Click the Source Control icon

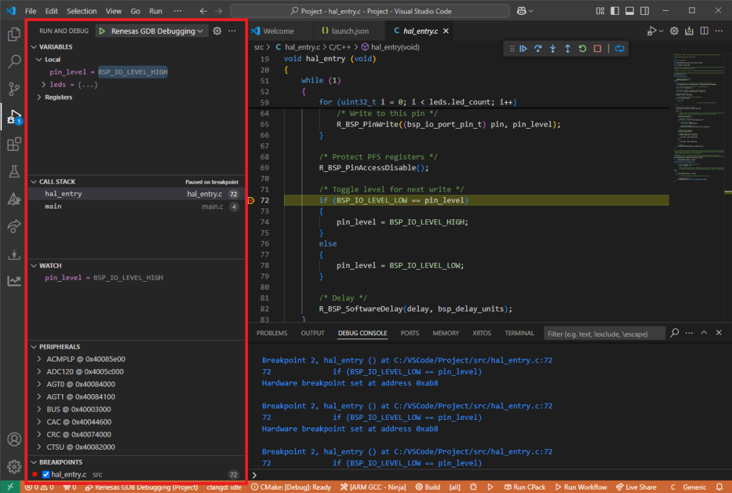coord(14,90)
